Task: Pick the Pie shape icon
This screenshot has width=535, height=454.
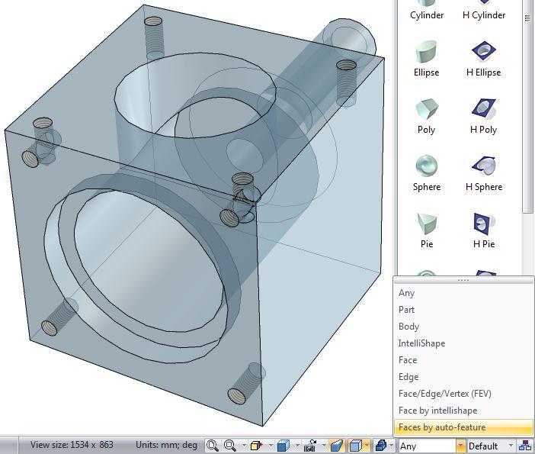Action: (427, 223)
